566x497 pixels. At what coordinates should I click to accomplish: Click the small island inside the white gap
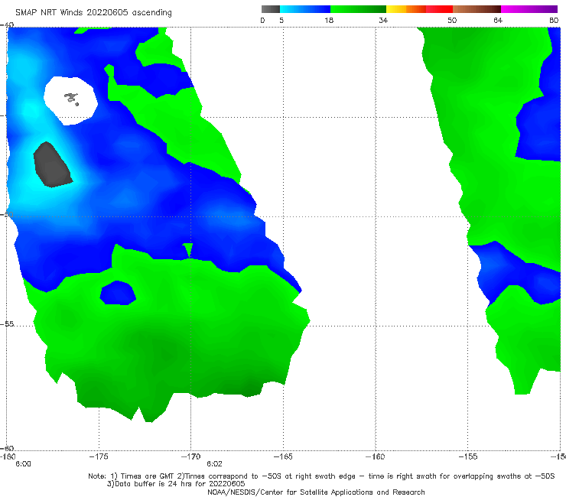point(71,98)
